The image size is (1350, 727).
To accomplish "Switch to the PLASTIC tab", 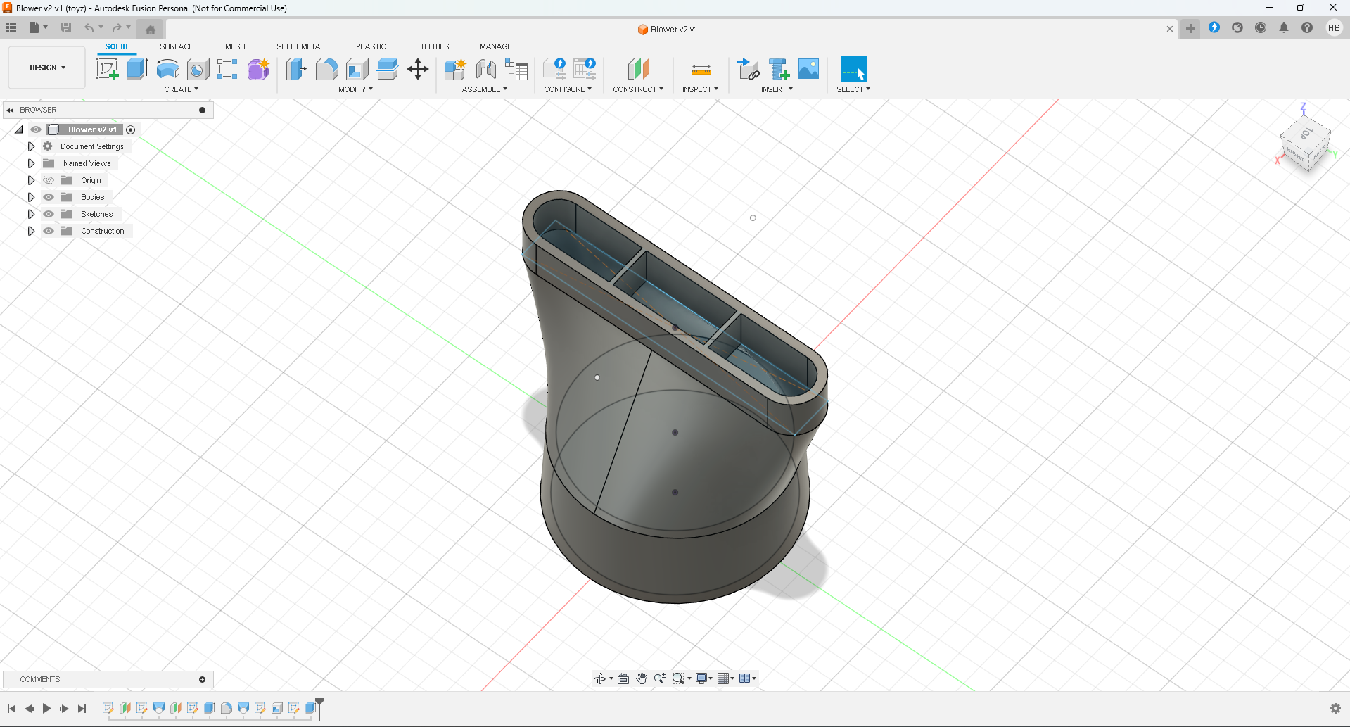I will pos(371,46).
